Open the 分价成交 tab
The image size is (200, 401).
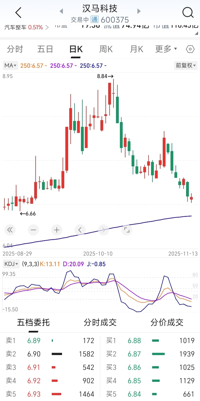click(167, 322)
